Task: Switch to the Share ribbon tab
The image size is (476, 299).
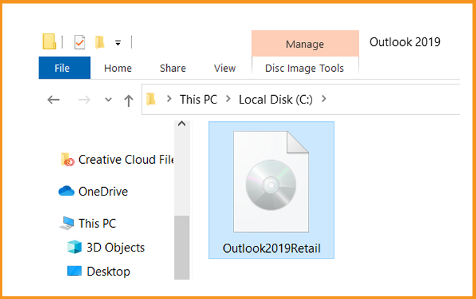Action: [173, 68]
